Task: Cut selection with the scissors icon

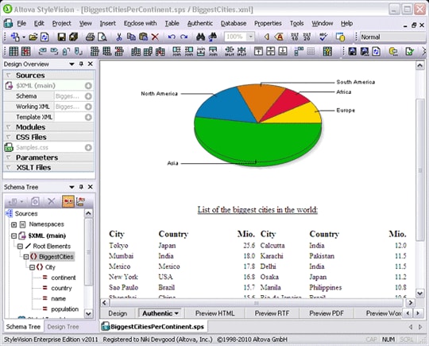Action: point(118,37)
